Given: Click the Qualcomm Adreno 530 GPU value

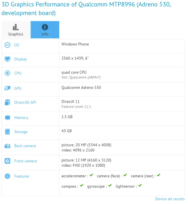Looking at the screenshot, I should tap(81, 87).
